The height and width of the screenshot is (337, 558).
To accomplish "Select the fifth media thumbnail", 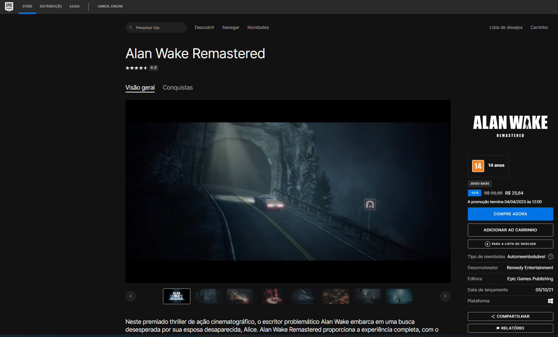I will 304,296.
